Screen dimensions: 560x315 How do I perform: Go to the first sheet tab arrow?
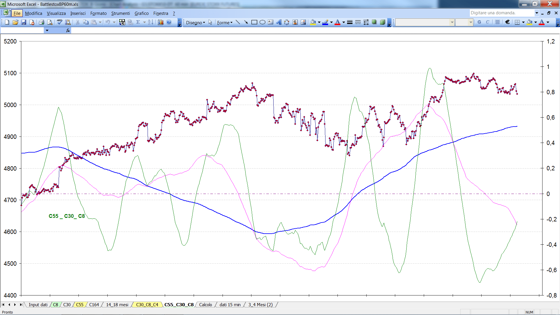tap(3, 304)
